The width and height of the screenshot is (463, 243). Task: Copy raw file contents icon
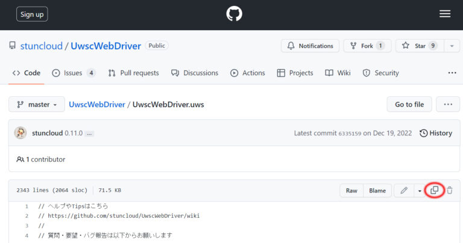tap(434, 191)
